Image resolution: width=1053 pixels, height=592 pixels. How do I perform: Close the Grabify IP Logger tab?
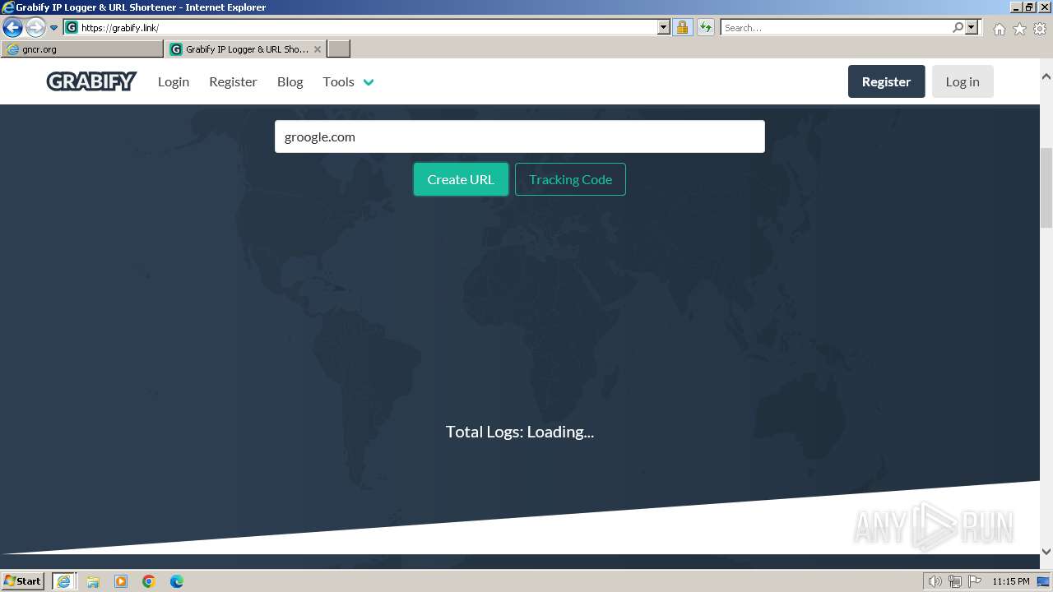[318, 49]
